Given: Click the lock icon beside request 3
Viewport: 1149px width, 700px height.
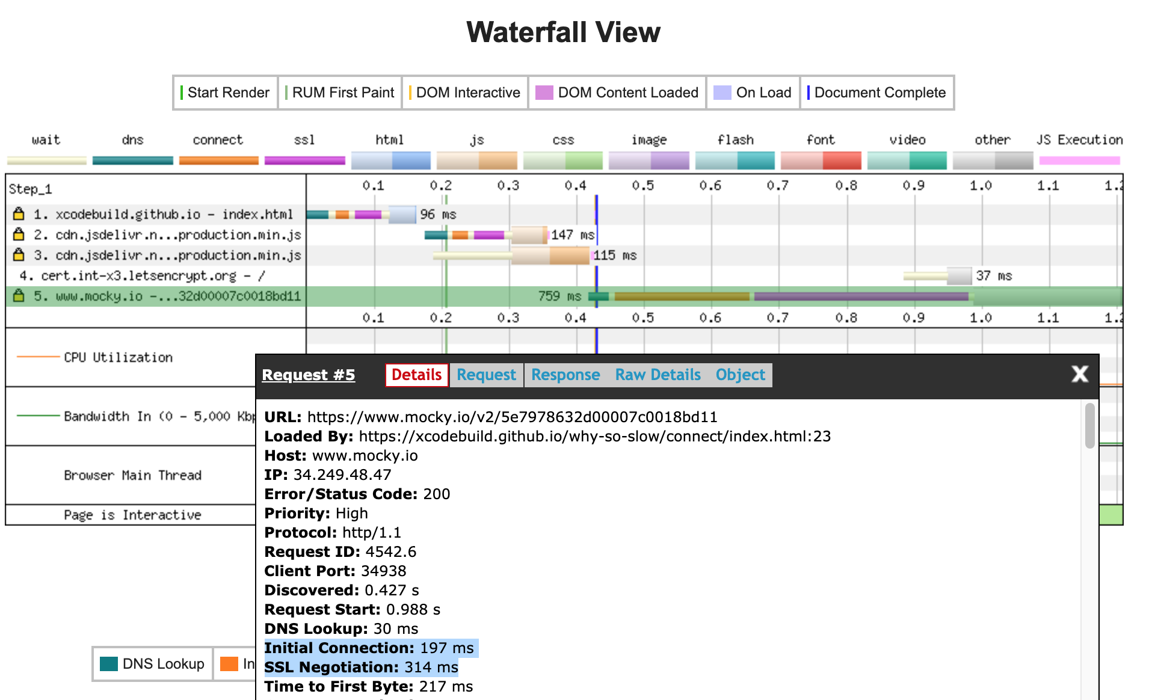Looking at the screenshot, I should (19, 254).
